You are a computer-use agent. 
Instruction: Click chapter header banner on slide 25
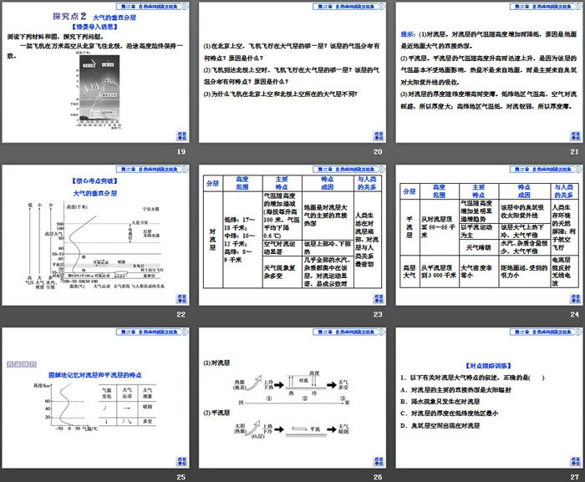(152, 332)
